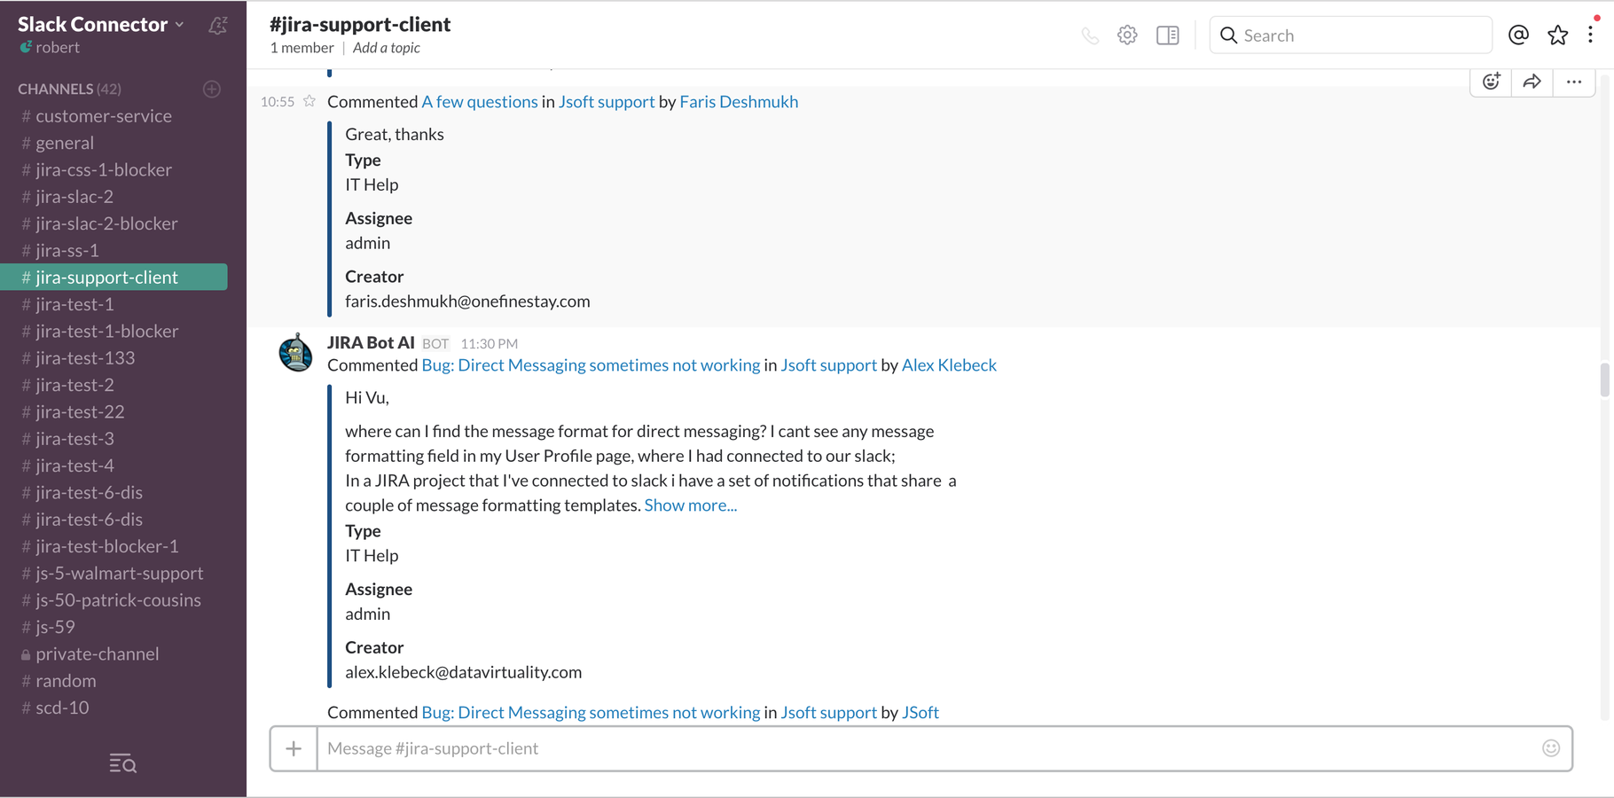Share the 10:55 message with arrow icon
This screenshot has height=798, width=1614.
tap(1532, 82)
